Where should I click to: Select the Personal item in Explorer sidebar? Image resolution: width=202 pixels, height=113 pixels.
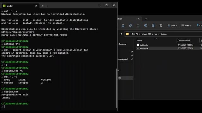click(x=122, y=44)
